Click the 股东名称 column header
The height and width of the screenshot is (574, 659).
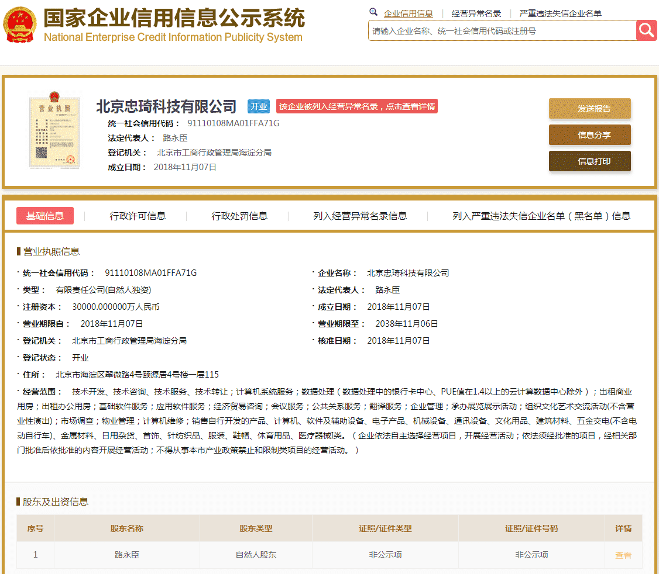(127, 528)
